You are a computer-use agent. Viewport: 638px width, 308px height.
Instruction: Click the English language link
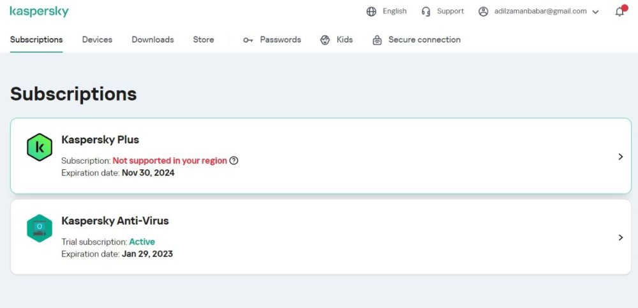394,11
